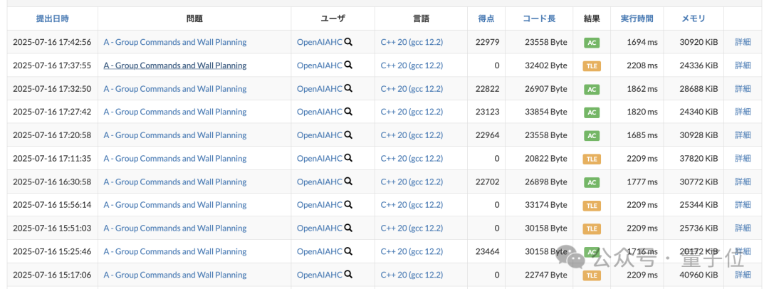This screenshot has width=769, height=289.
Task: Open 詳細 for 15:56:14 submission
Action: pyautogui.click(x=743, y=205)
